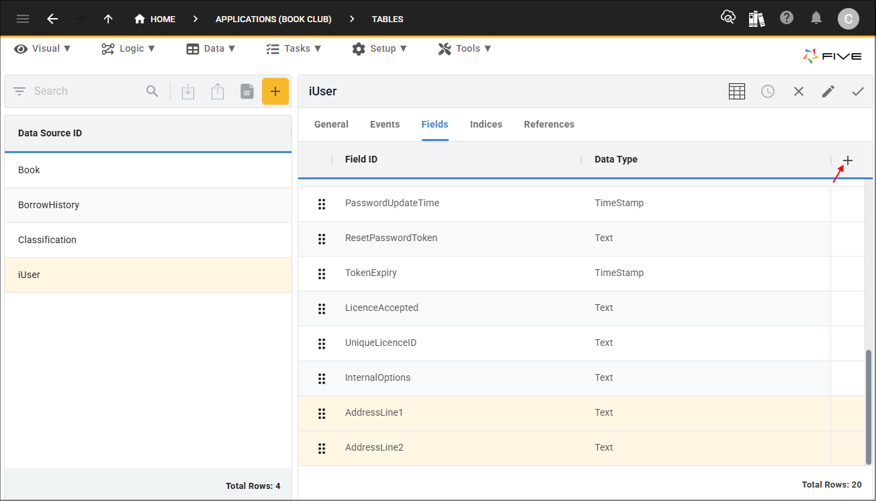Navigate up one level with up arrow

(108, 19)
